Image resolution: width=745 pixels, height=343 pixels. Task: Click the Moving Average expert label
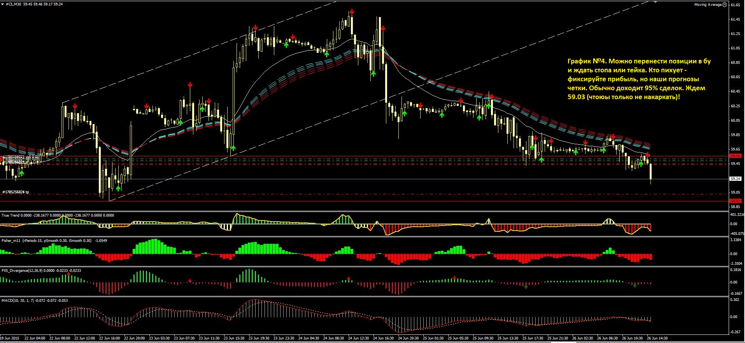[x=708, y=5]
